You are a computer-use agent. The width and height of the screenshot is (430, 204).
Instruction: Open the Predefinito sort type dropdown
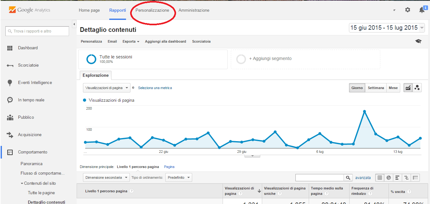[x=179, y=177]
